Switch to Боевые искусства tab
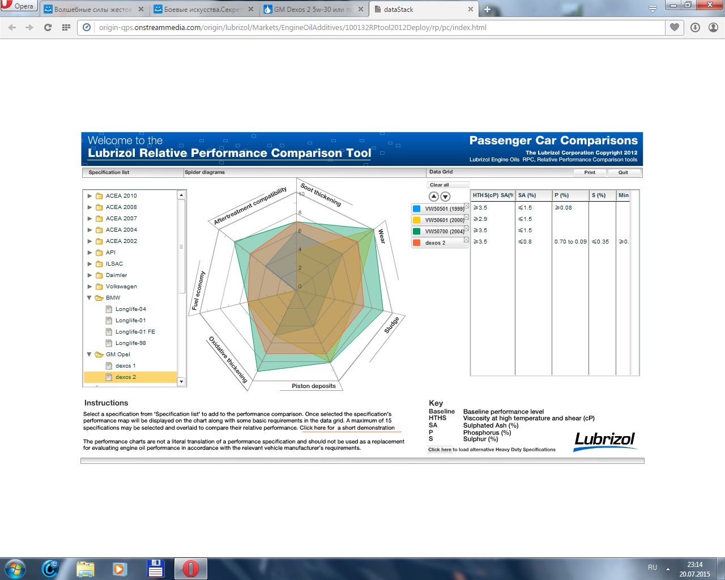Screen dimensions: 725x580 (204, 9)
